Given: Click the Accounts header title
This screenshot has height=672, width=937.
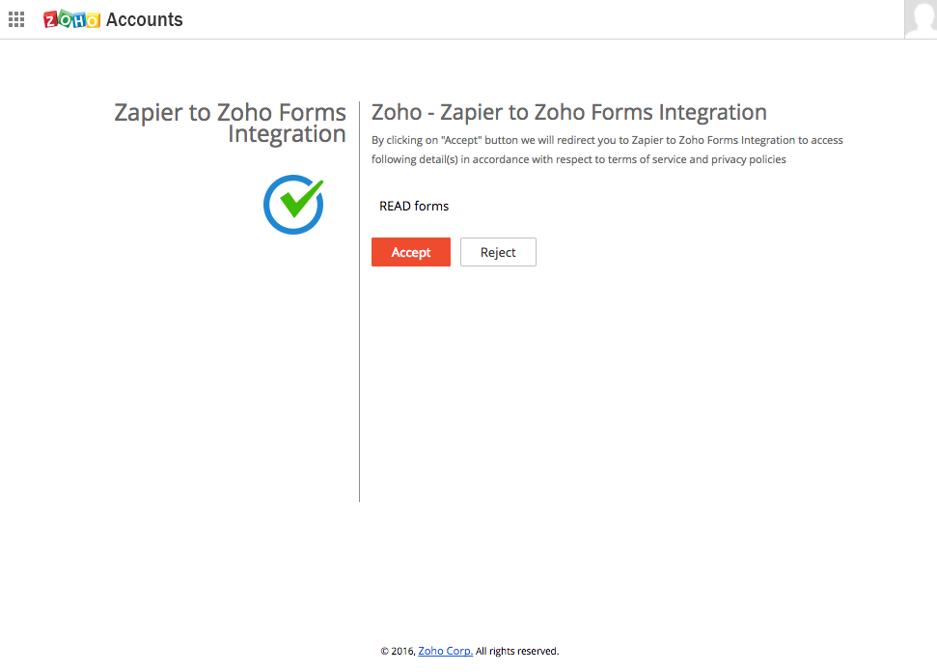Looking at the screenshot, I should (x=144, y=19).
